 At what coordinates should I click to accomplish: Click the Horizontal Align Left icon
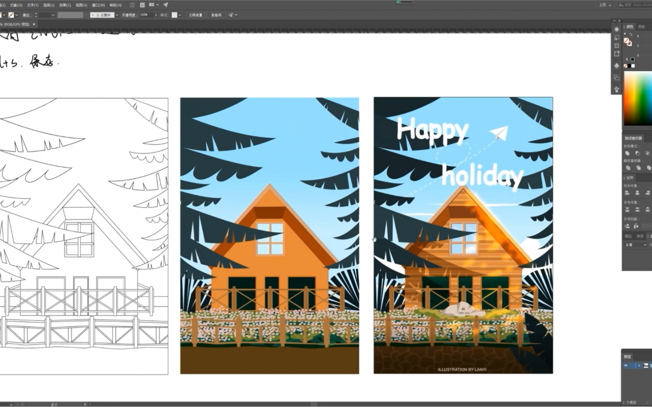click(x=627, y=193)
